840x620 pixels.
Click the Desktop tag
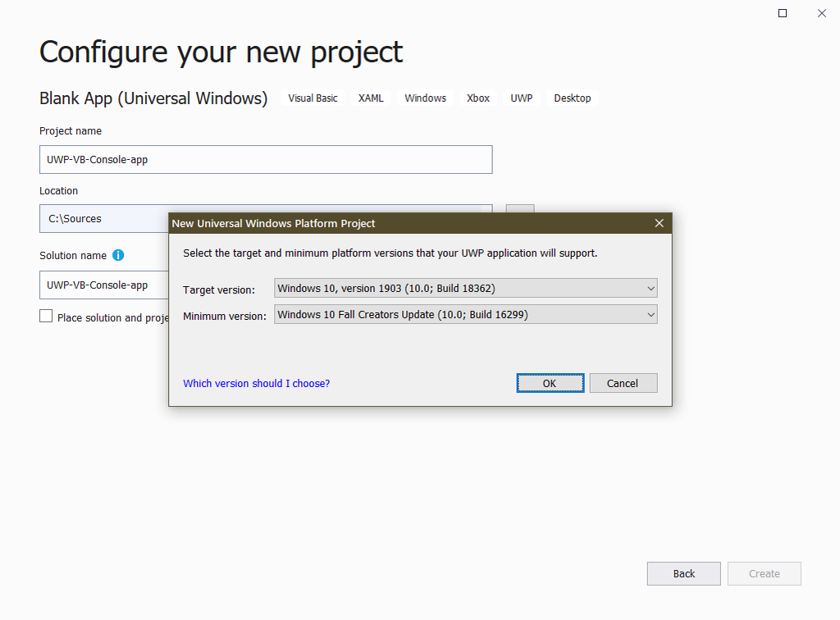tap(572, 98)
